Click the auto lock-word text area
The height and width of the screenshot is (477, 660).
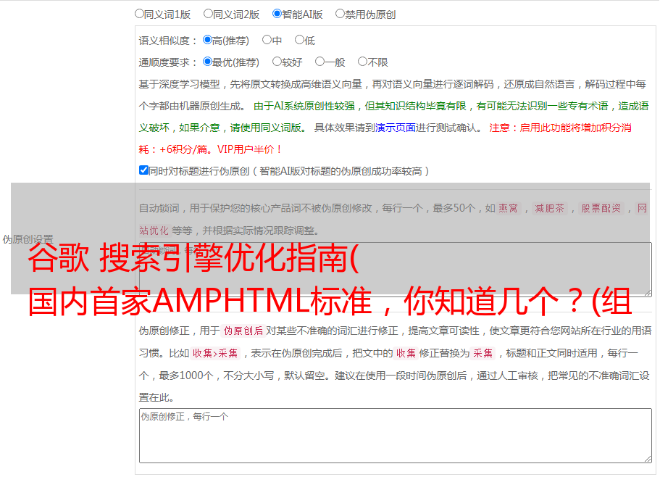click(x=396, y=270)
